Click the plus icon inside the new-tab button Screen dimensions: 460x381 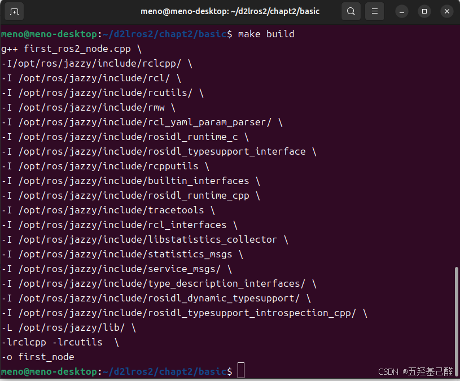(14, 11)
